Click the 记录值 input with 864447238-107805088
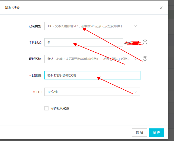Screen dimensions: 174x141 click(x=92, y=75)
